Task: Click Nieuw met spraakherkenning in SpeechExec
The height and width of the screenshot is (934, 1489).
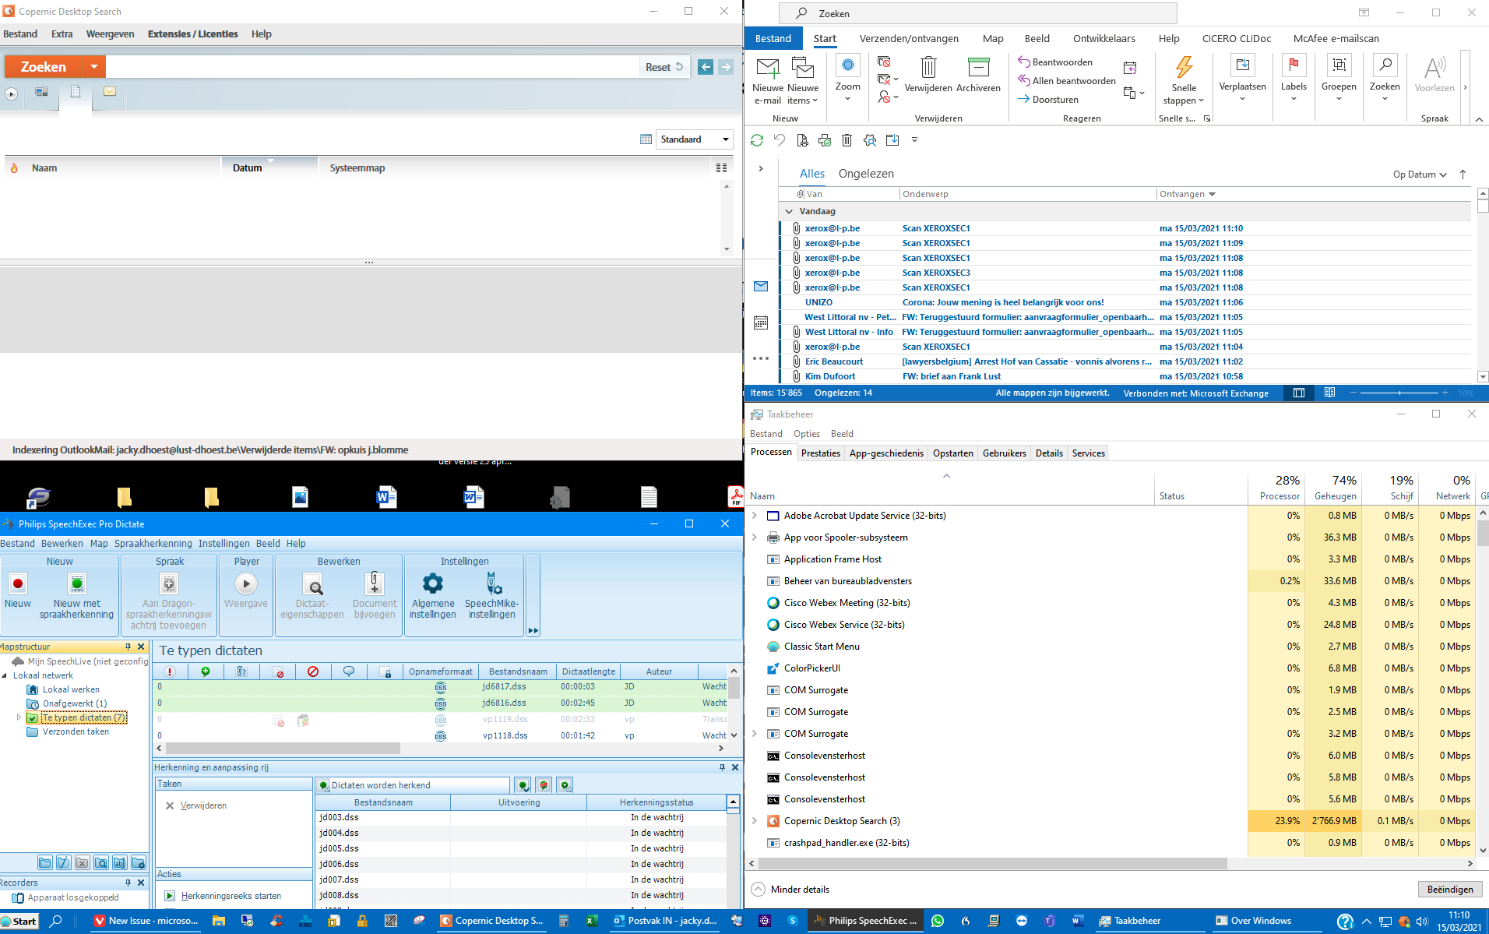Action: pos(76,597)
